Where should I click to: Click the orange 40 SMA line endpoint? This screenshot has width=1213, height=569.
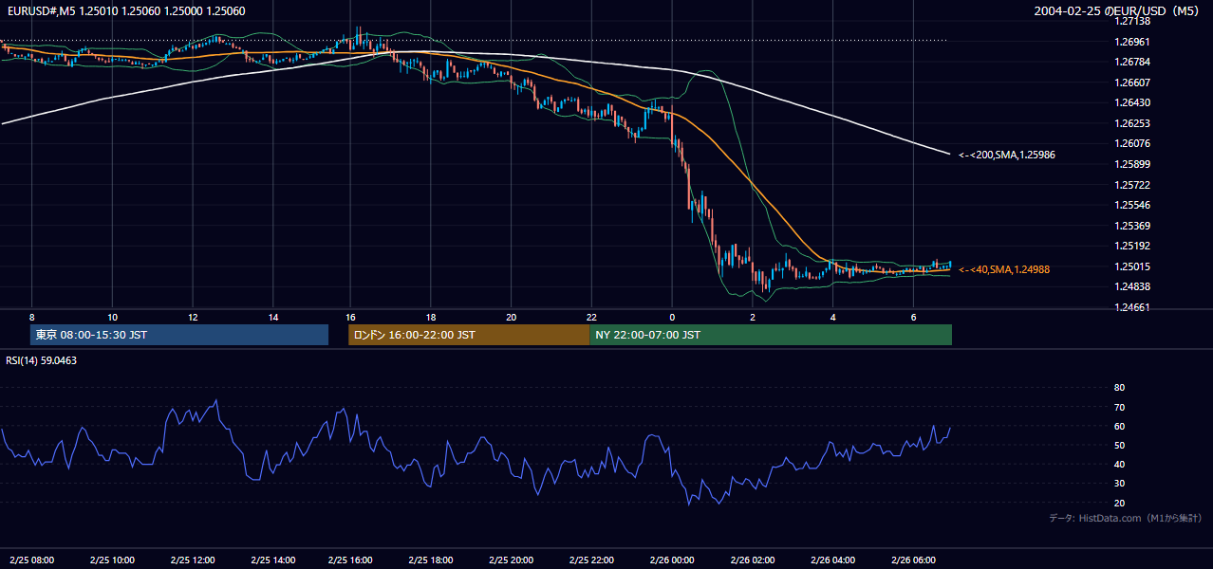[x=949, y=269]
